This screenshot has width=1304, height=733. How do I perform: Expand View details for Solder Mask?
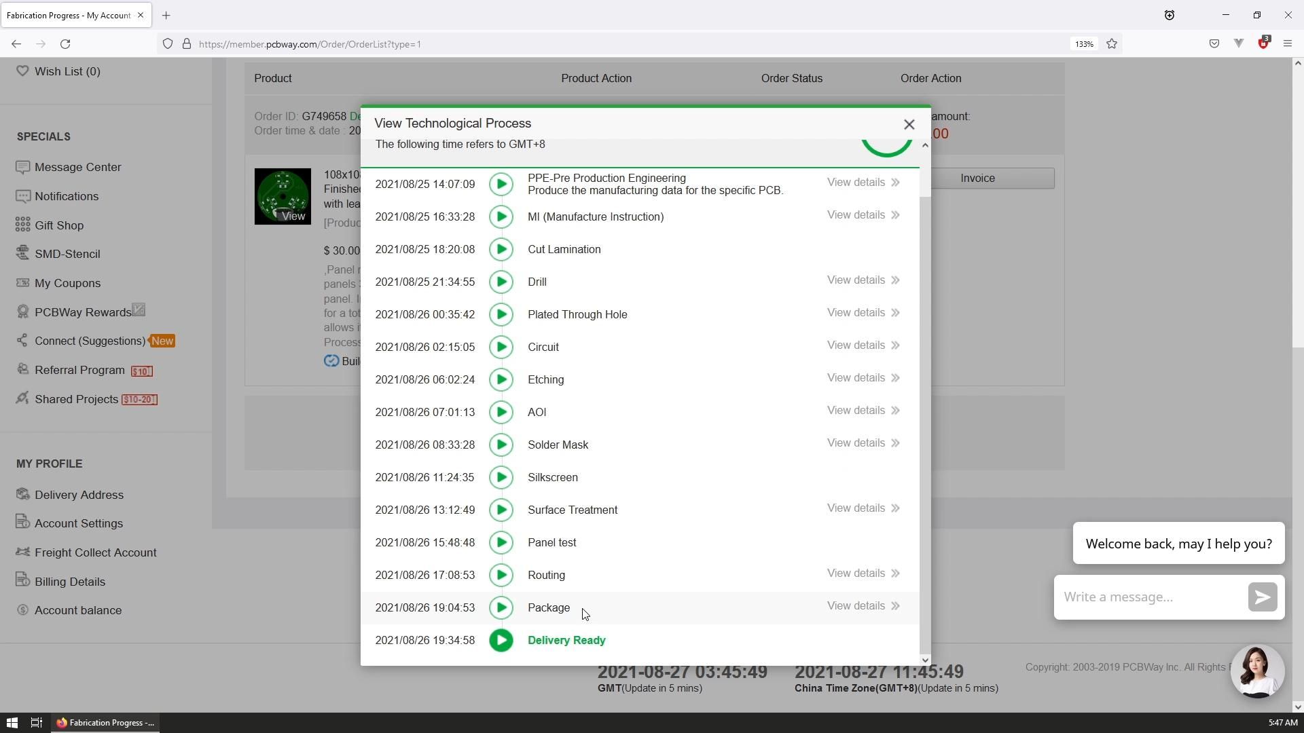[863, 443]
